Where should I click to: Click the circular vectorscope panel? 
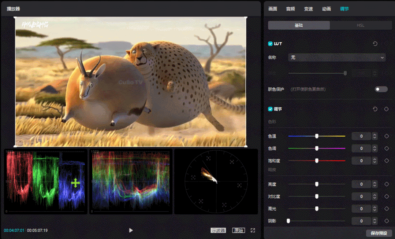point(216,181)
